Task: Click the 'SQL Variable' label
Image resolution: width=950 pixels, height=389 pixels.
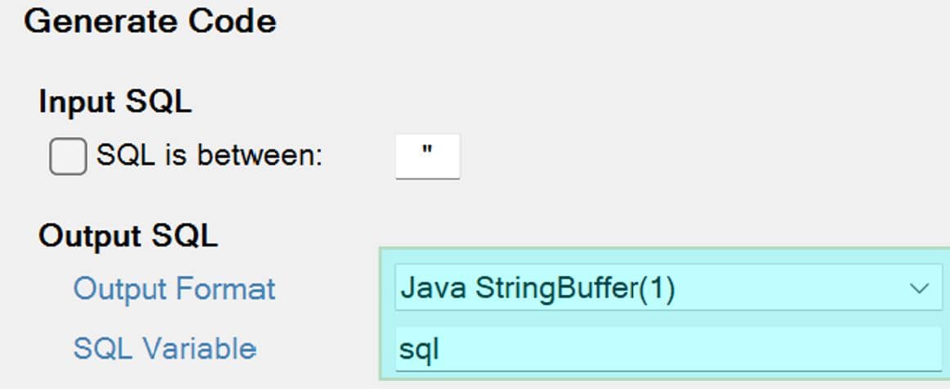Action: coord(164,349)
